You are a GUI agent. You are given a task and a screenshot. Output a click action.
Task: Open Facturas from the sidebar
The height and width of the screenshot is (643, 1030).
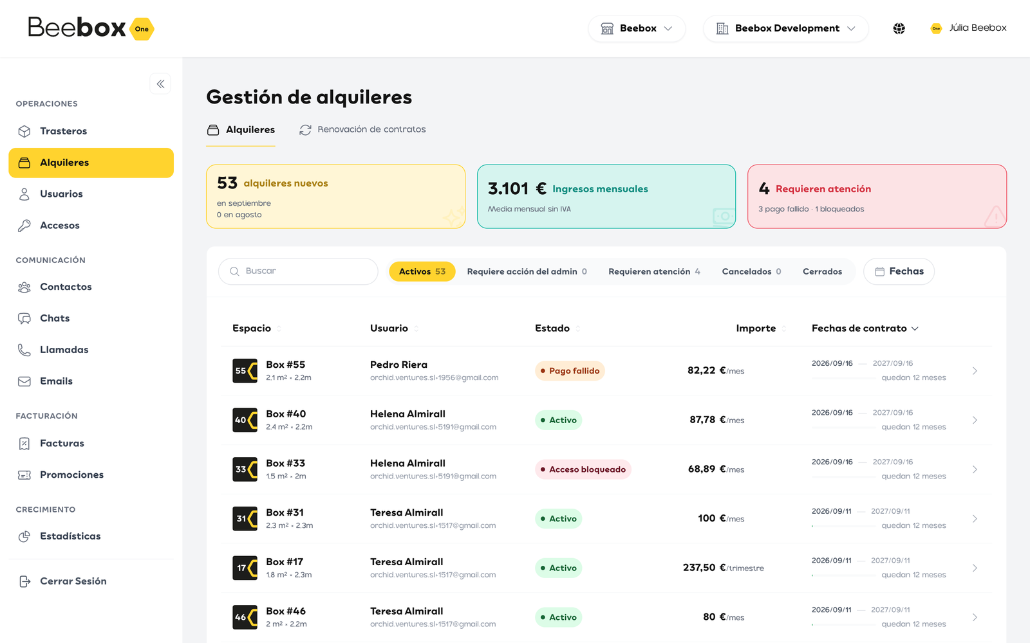click(x=91, y=443)
